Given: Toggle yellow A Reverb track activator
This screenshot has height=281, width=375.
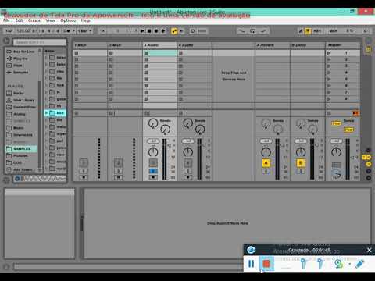Looking at the screenshot, I should (266, 163).
